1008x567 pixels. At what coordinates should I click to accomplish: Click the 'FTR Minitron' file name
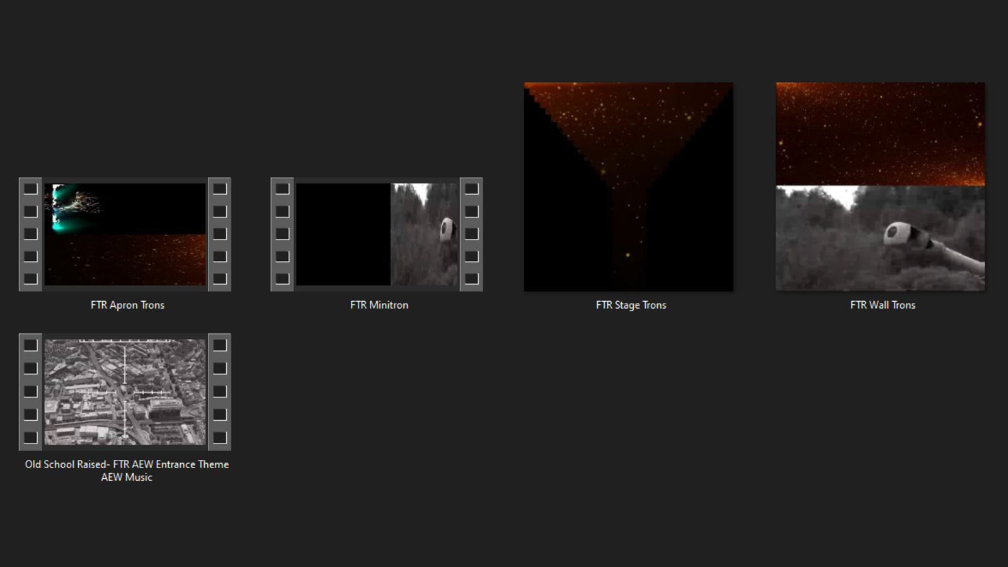[x=379, y=305]
